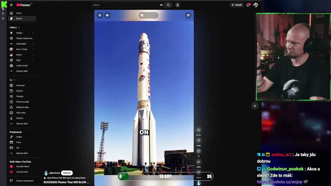Click the search magnifier button
The width and height of the screenshot is (331, 186).
tap(168, 5)
